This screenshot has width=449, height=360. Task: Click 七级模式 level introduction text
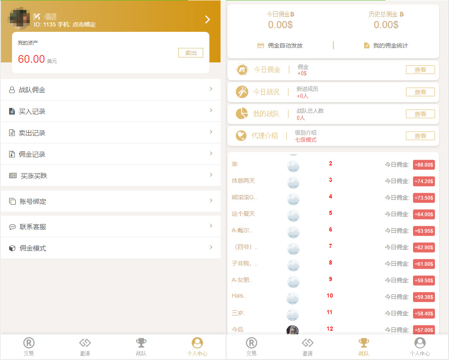coord(305,139)
